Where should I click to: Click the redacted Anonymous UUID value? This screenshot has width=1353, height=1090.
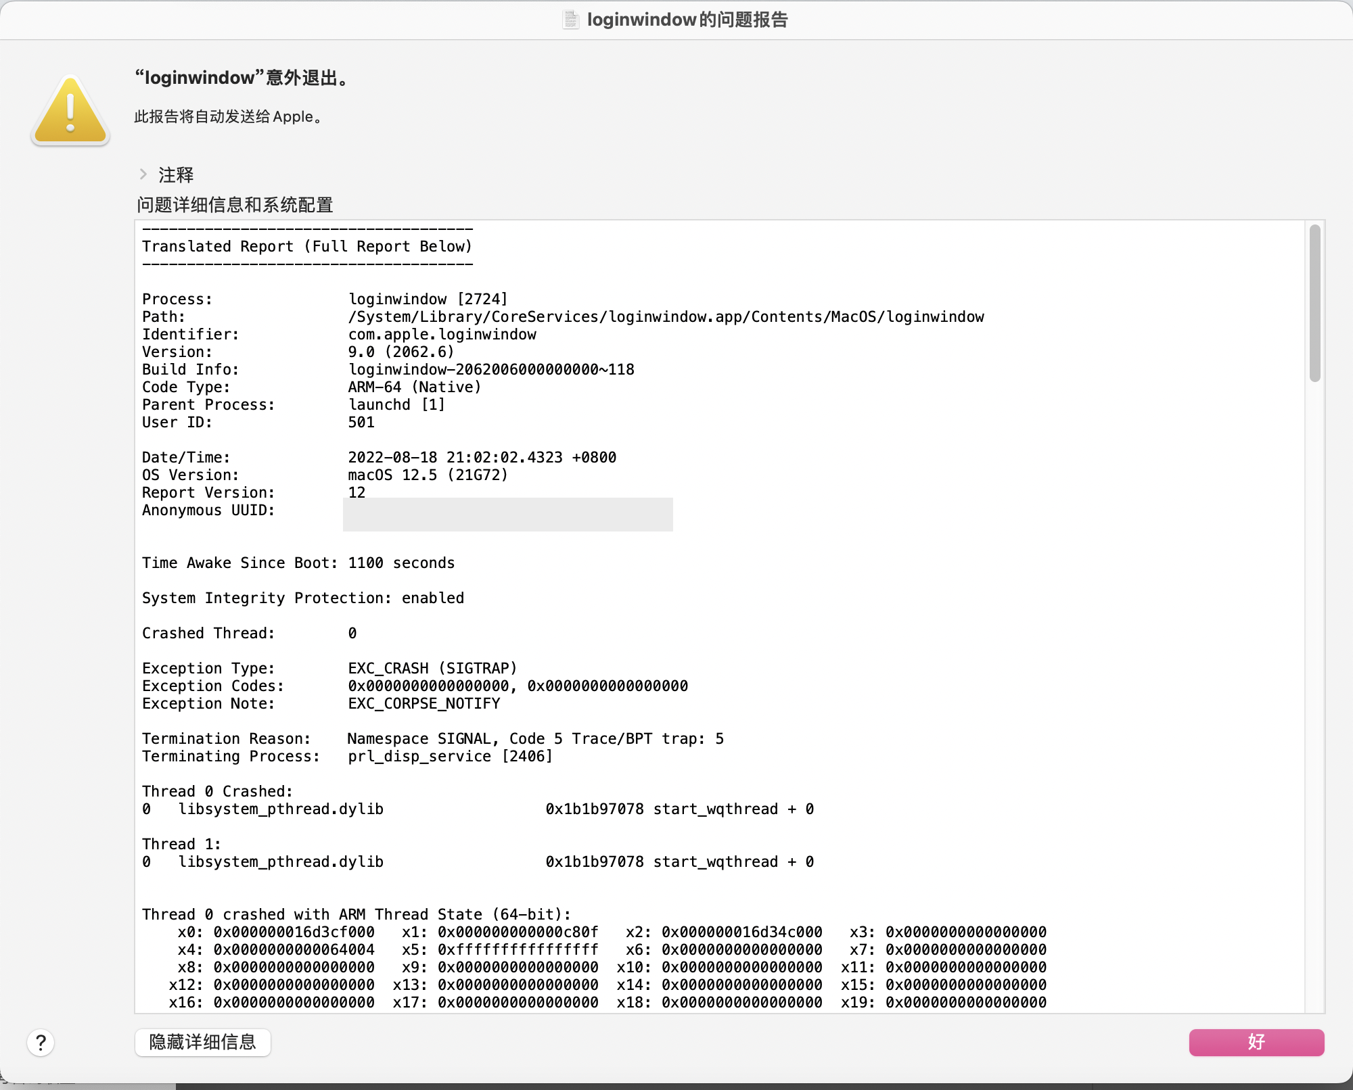507,514
